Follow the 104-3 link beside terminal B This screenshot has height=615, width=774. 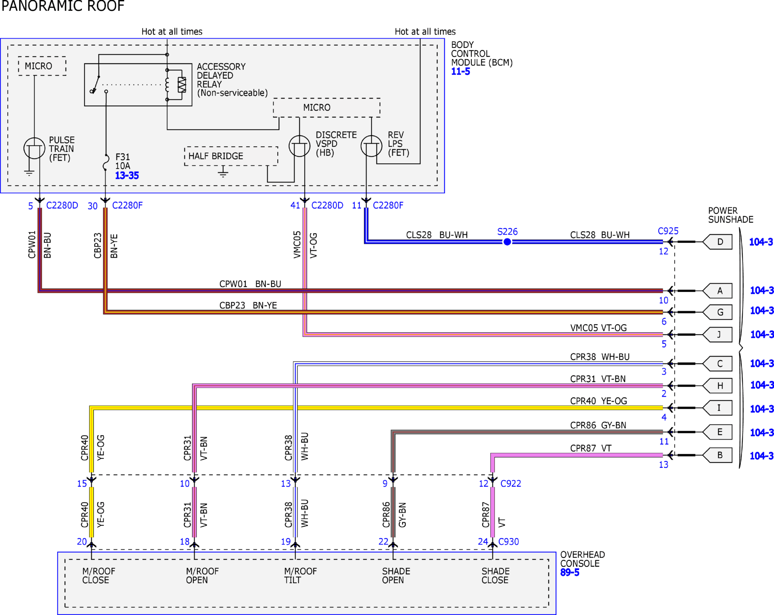[762, 456]
